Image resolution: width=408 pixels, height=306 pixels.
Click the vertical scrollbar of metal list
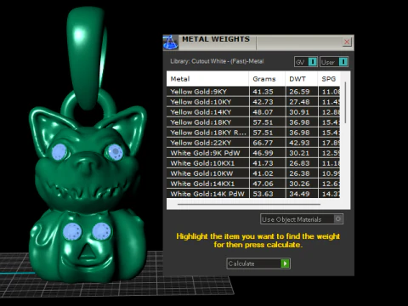(x=345, y=103)
